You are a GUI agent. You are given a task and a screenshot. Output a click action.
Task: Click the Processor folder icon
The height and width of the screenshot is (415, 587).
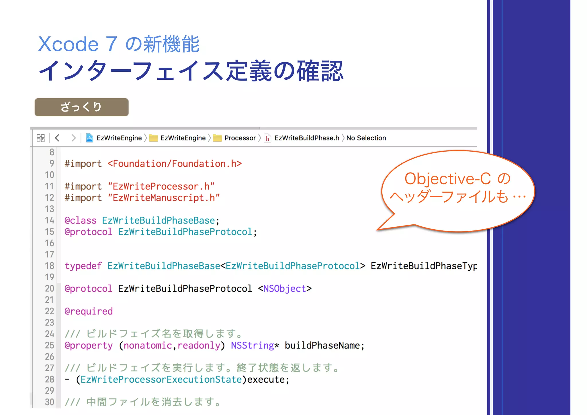coord(217,138)
